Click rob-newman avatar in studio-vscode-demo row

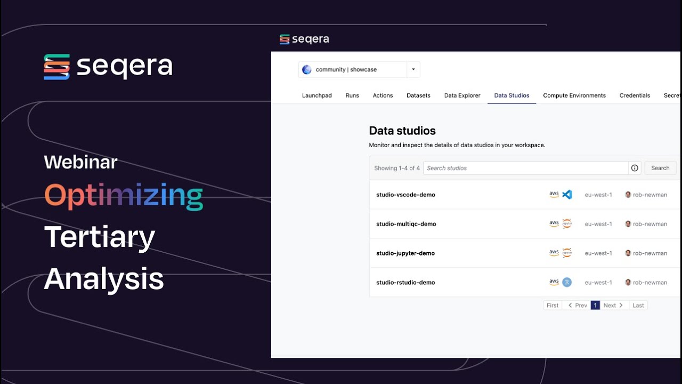click(x=628, y=195)
